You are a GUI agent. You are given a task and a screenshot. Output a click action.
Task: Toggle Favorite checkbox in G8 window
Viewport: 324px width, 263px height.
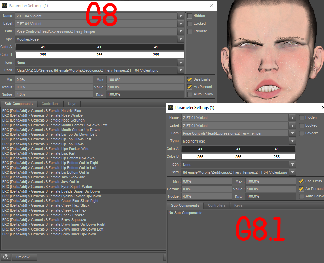coord(190,31)
